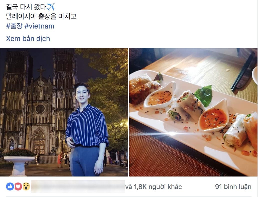Click the text "말레이시아 출장을 마치고"

(41, 16)
